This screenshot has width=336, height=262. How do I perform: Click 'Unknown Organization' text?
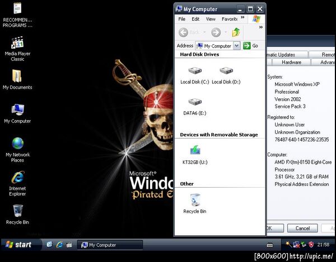pyautogui.click(x=297, y=132)
